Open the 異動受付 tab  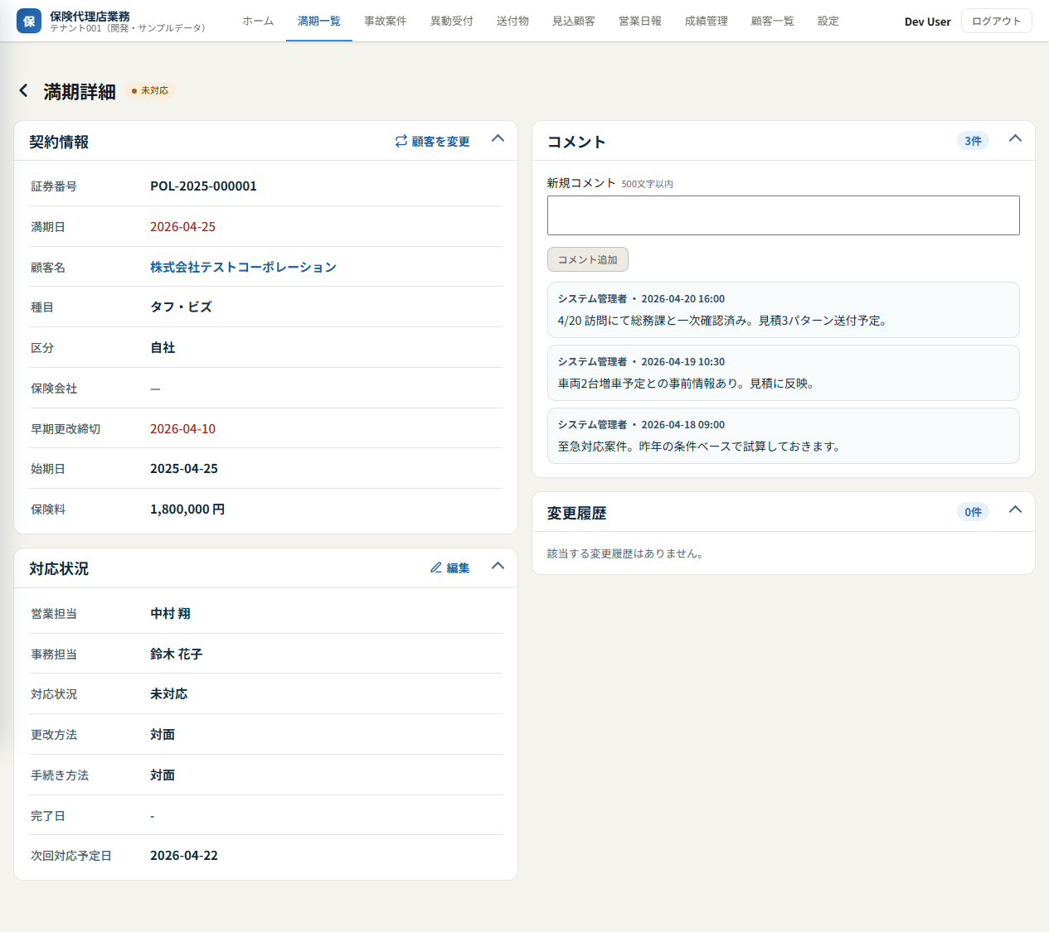pyautogui.click(x=452, y=21)
